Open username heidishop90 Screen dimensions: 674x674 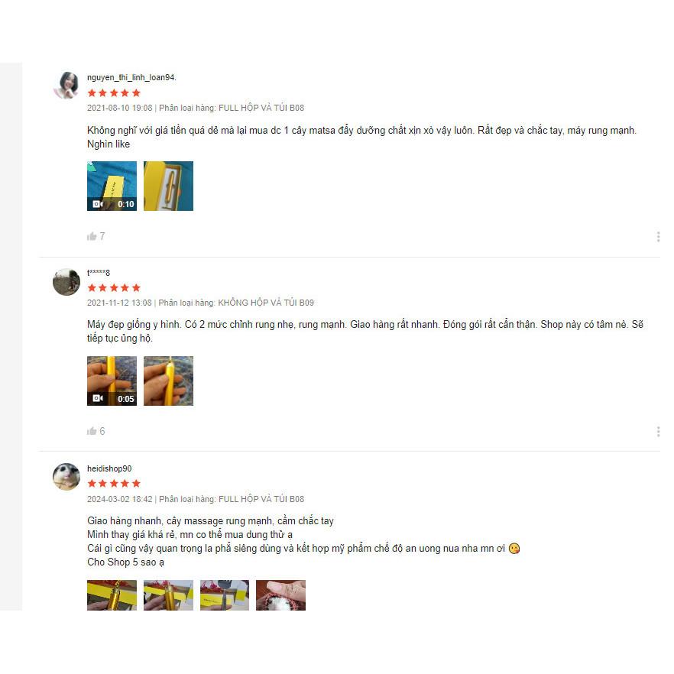[109, 468]
